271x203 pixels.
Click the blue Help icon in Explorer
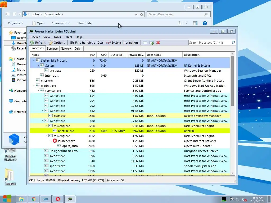point(205,23)
